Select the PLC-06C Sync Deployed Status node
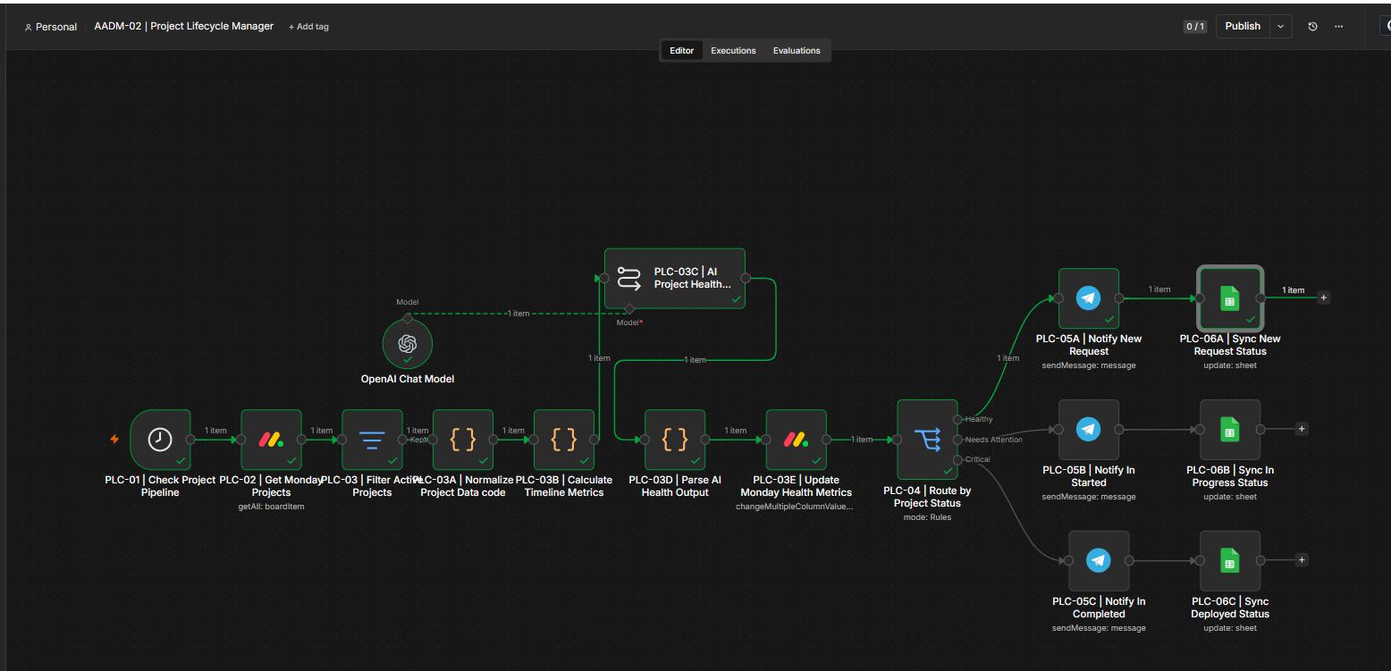 coord(1230,561)
